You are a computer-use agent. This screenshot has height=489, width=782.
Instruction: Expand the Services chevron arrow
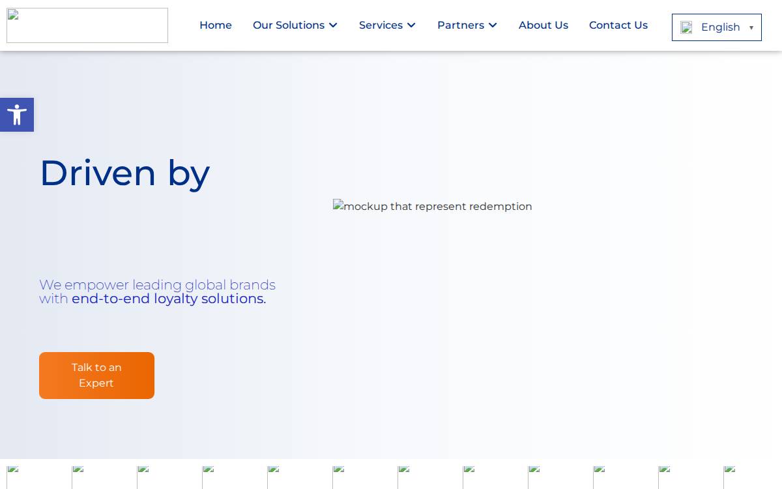[x=411, y=25]
